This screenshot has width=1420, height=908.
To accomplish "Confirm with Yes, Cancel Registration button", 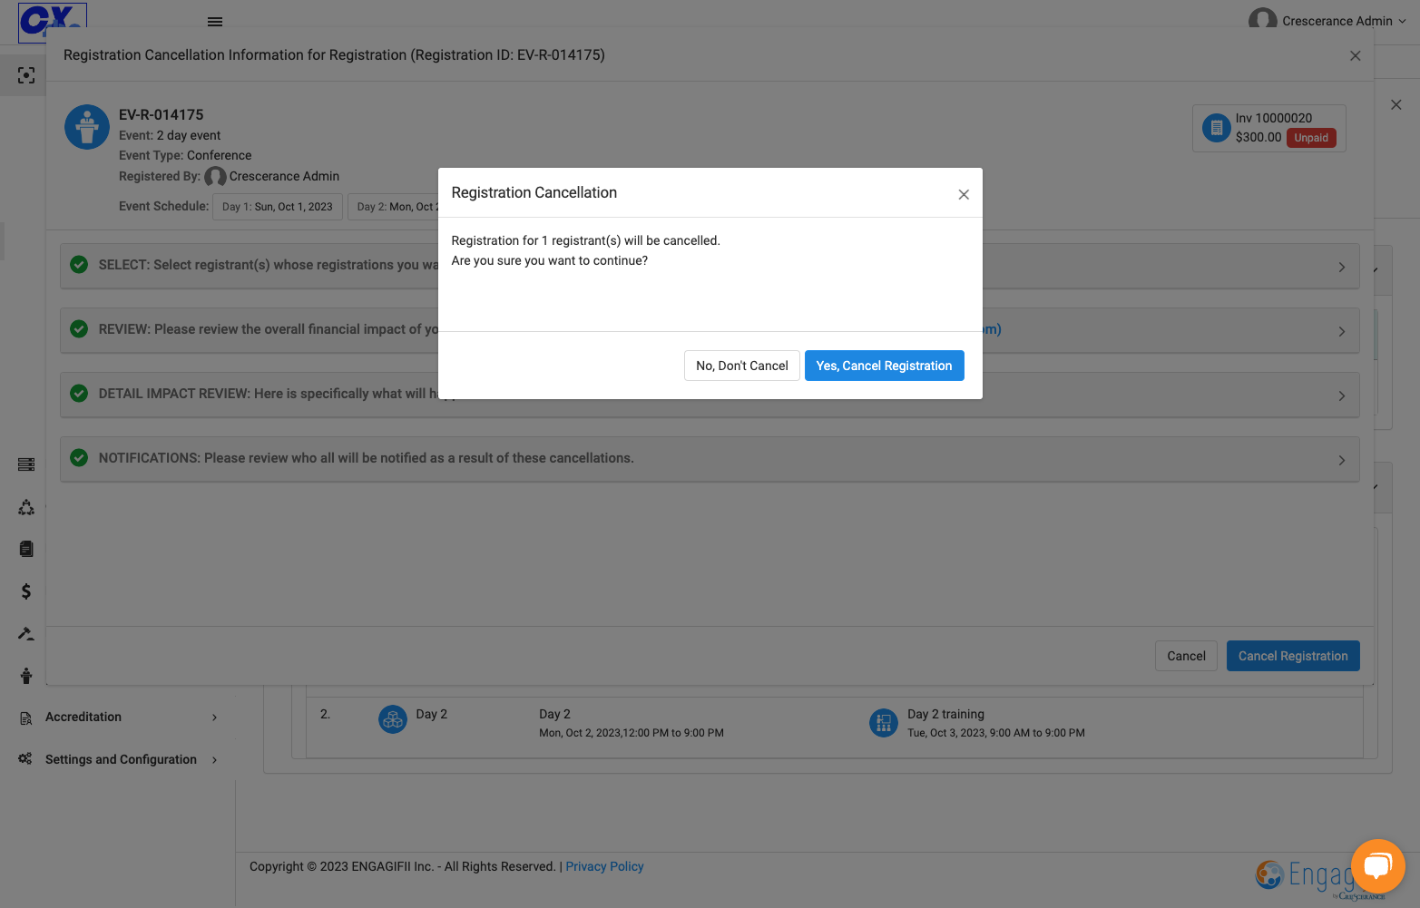I will (x=884, y=366).
